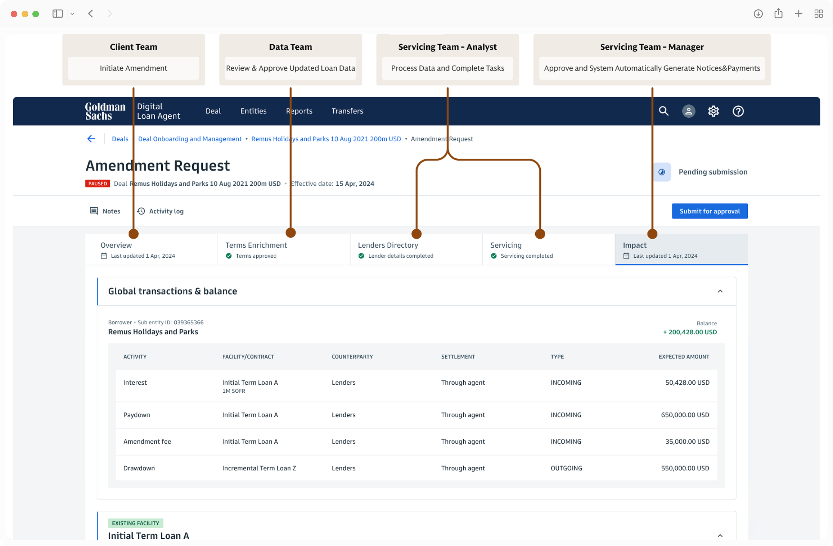This screenshot has height=546, width=833.
Task: Click the ACTIVITY column header
Action: click(x=135, y=357)
